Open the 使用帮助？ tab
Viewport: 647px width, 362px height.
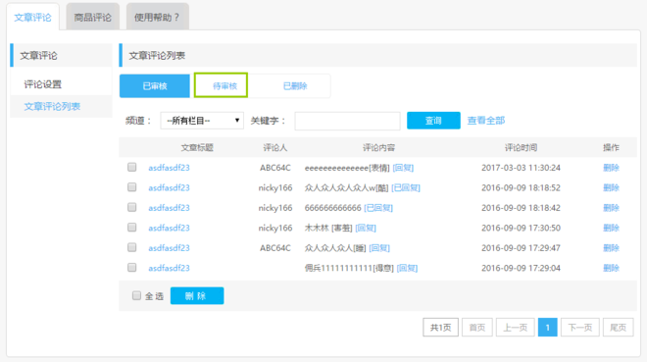[157, 17]
